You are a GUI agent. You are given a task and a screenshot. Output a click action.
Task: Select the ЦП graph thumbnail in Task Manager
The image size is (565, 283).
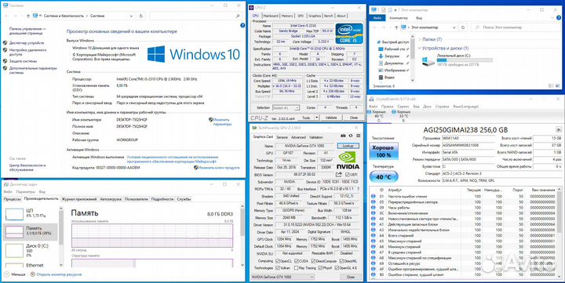pos(14,214)
